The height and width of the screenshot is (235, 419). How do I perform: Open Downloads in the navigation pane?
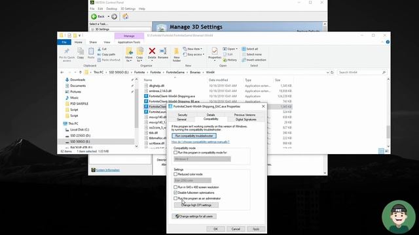point(77,80)
